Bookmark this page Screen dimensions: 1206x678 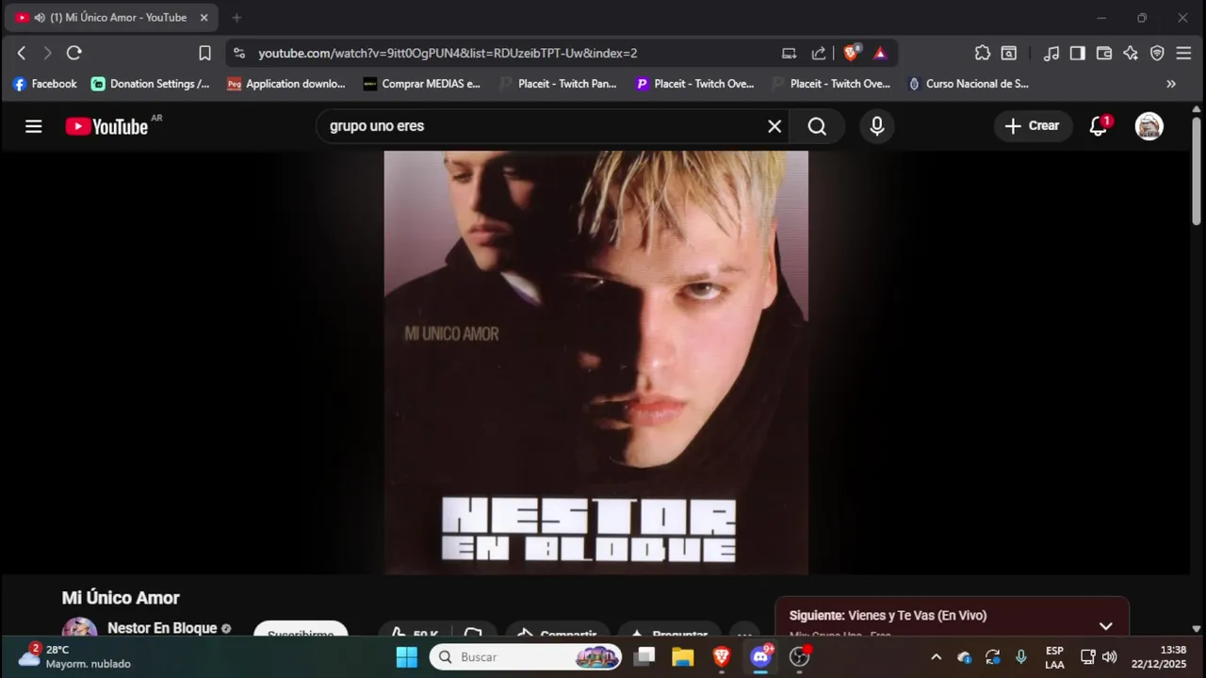(204, 54)
